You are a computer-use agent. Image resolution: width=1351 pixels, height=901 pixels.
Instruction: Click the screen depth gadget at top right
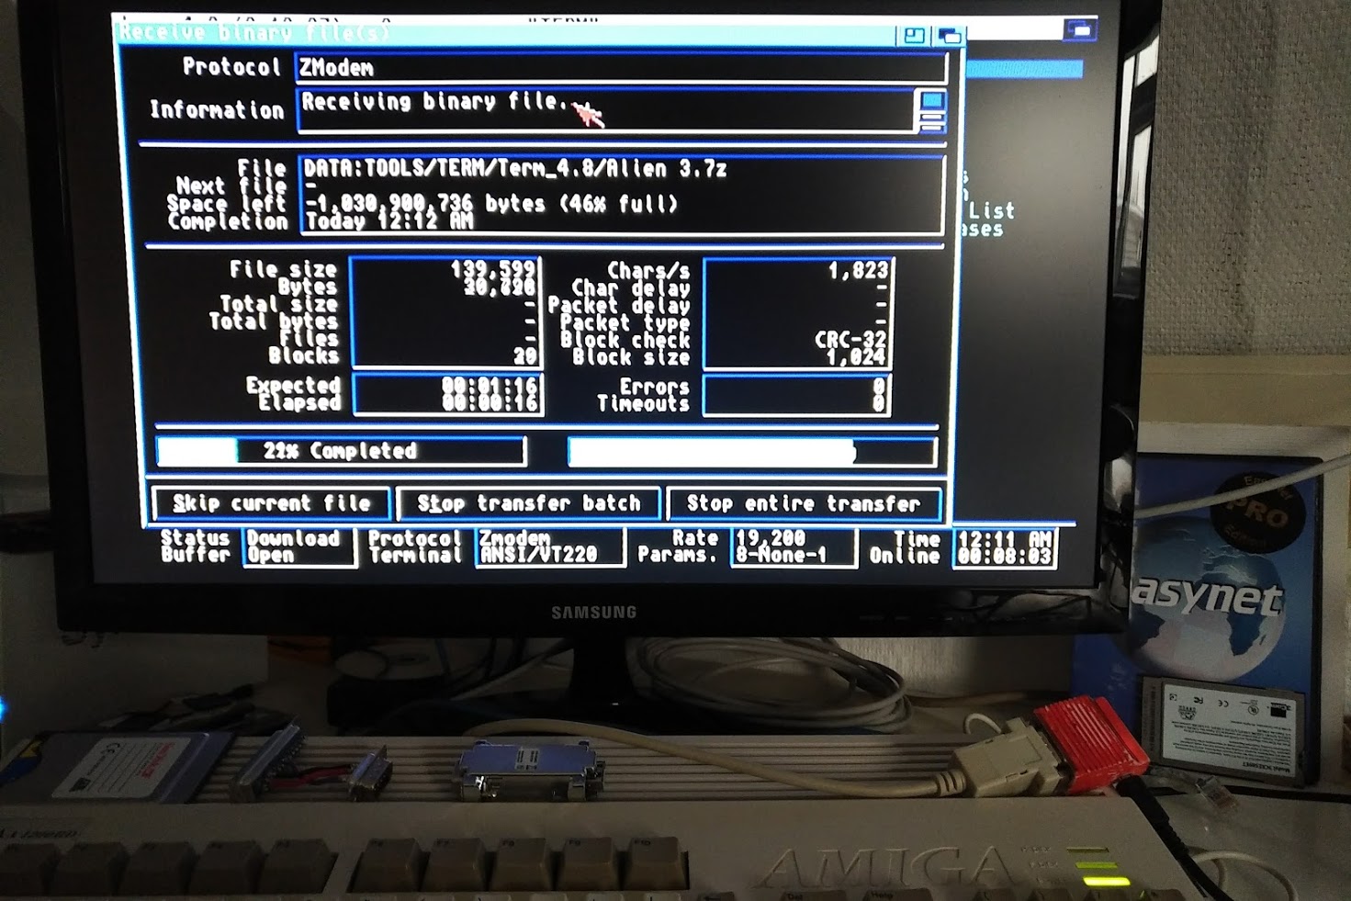tap(1080, 30)
